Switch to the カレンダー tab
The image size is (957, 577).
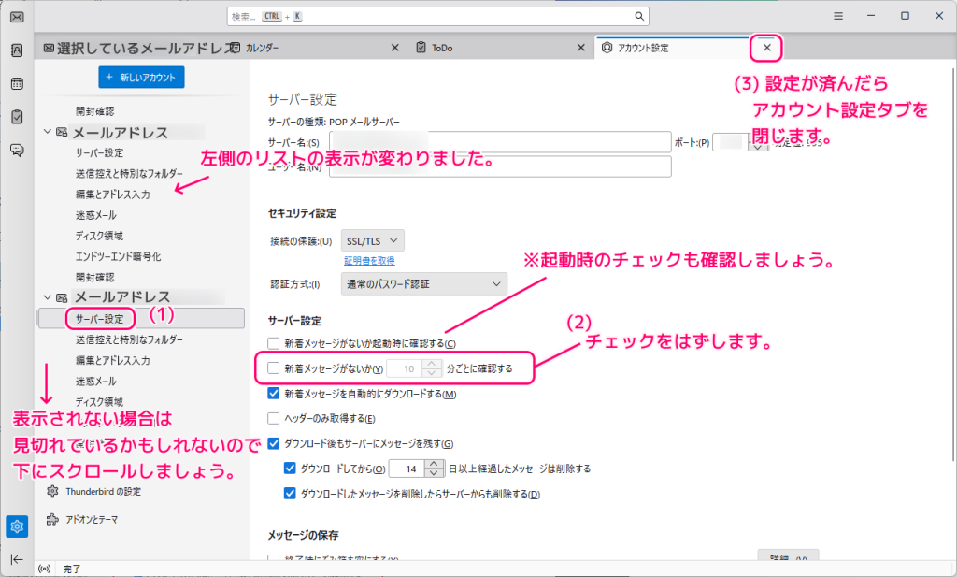pyautogui.click(x=280, y=46)
